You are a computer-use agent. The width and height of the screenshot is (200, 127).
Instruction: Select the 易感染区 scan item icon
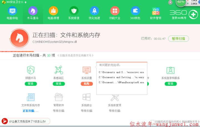59,70
